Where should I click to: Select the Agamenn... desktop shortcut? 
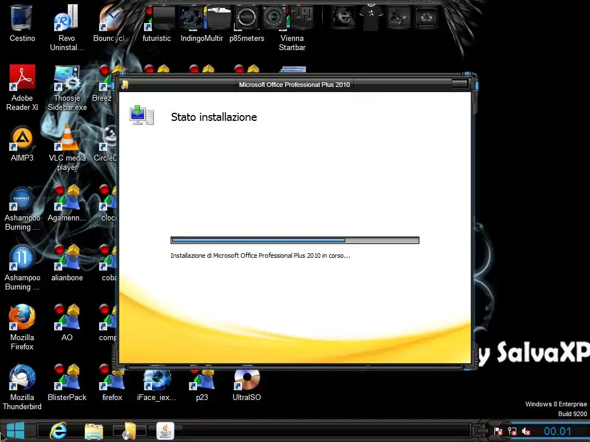67,203
